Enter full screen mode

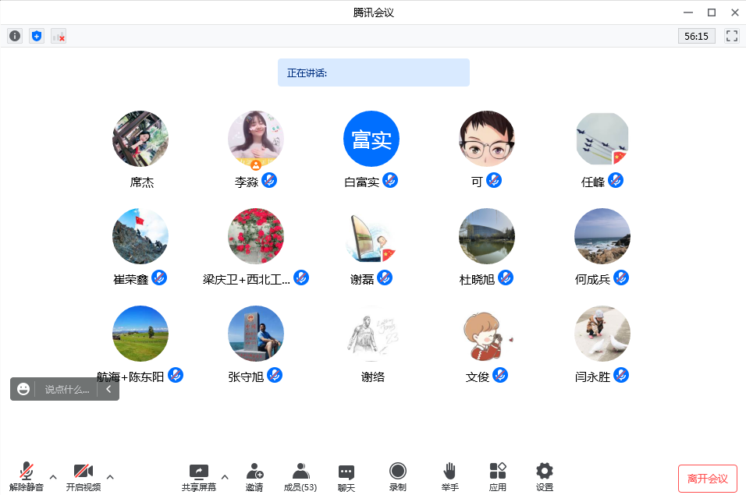[x=731, y=36]
